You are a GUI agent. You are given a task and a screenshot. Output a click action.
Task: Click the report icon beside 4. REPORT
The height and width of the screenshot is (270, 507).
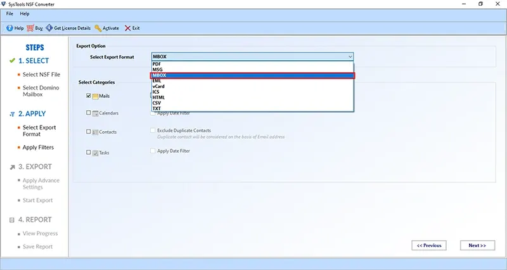(x=12, y=220)
